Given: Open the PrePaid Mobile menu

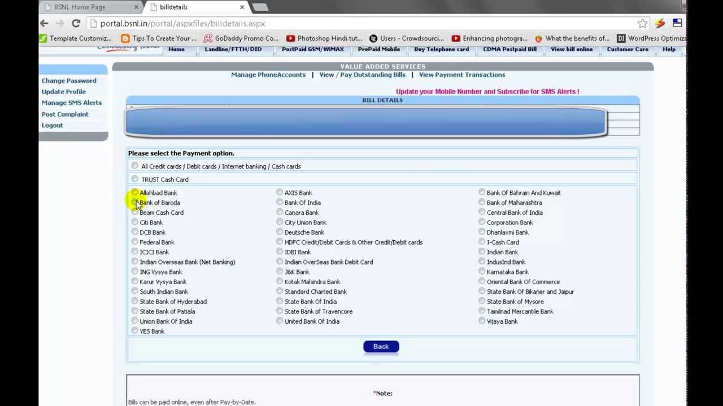Looking at the screenshot, I should [x=379, y=49].
